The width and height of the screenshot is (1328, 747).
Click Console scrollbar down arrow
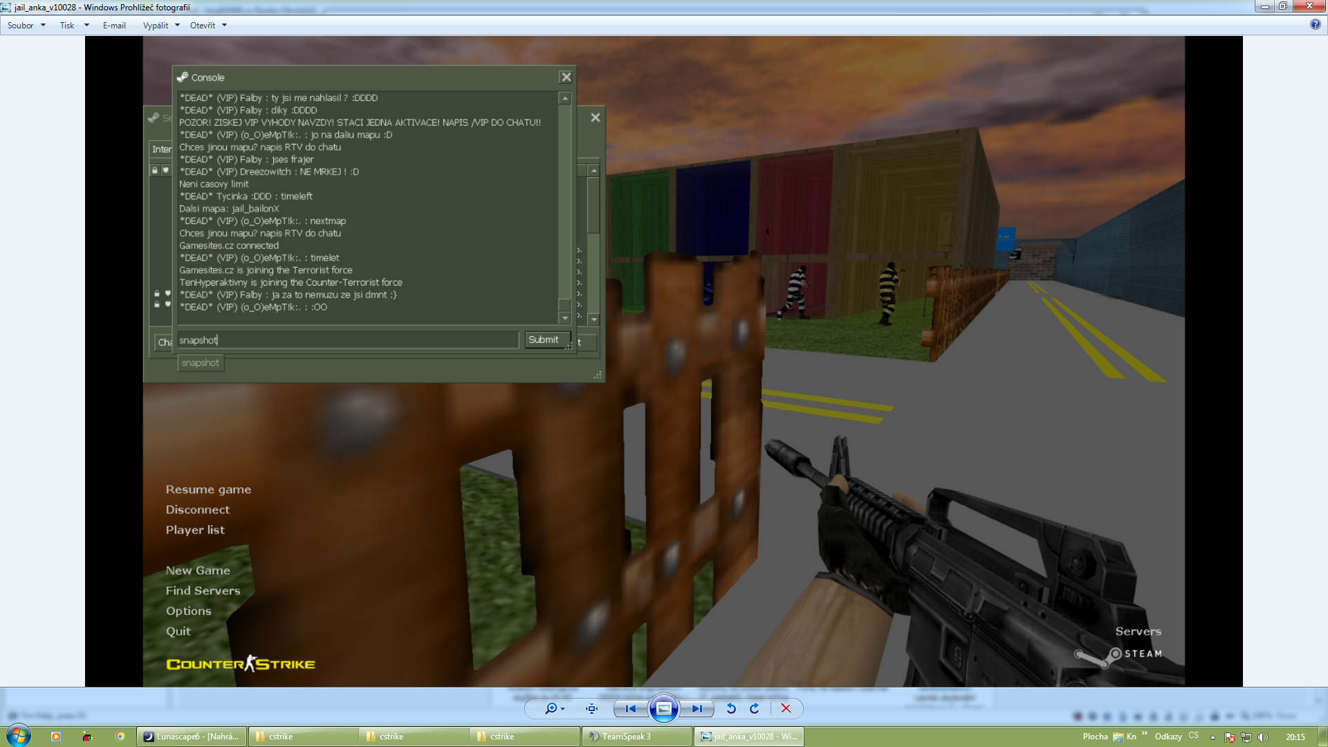565,318
